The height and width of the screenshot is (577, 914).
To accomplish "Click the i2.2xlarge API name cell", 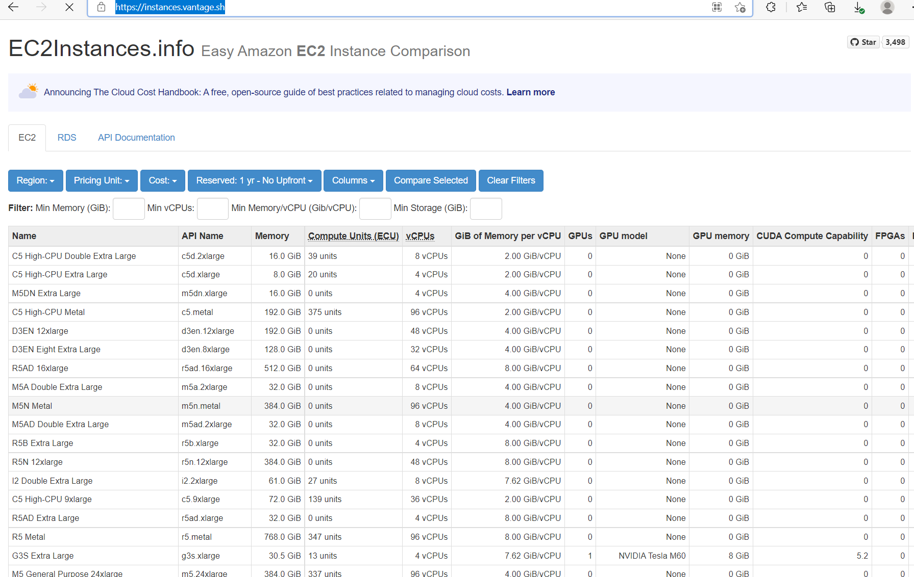I will [214, 481].
